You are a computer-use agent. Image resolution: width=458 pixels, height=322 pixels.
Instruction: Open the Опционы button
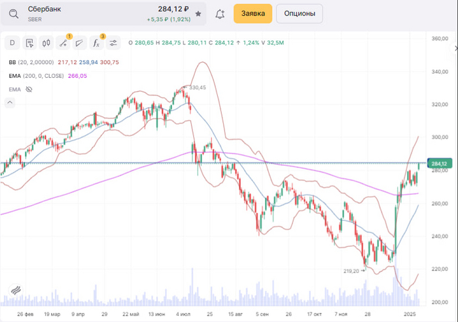point(299,13)
